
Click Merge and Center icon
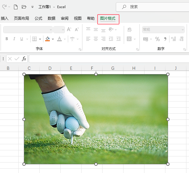129,39
